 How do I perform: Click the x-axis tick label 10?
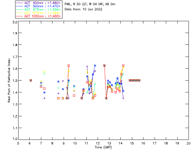75,143
